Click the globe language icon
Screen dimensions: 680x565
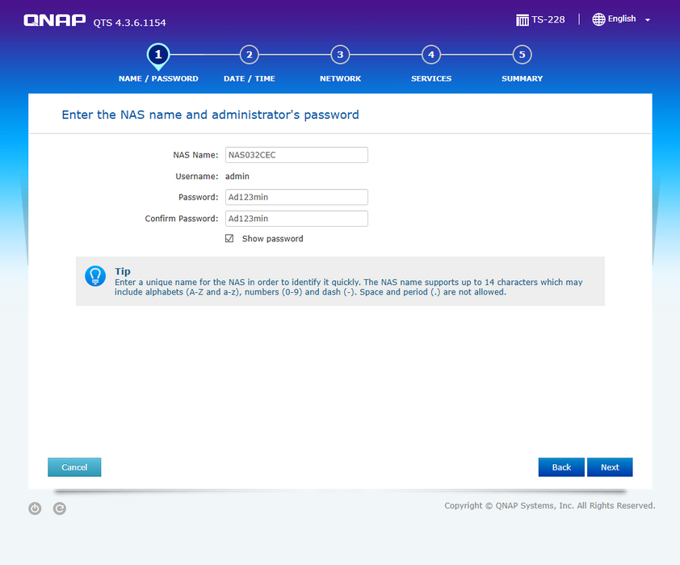[x=598, y=19]
